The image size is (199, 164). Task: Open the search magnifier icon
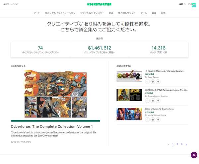185,4
